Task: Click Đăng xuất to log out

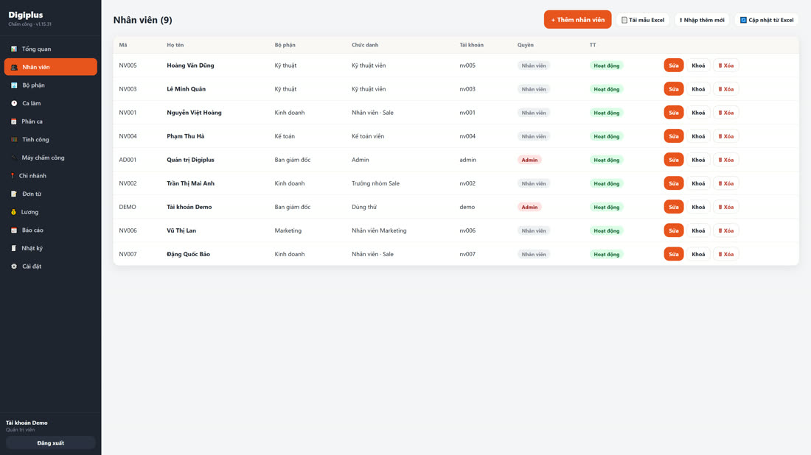Action: coord(51,442)
